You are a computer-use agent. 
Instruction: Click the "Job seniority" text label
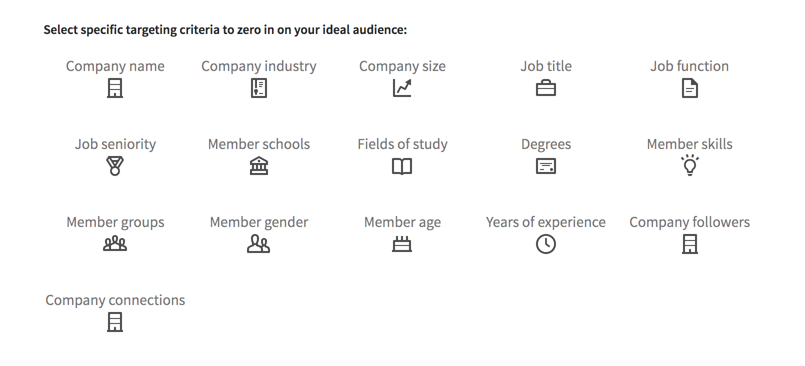(115, 144)
